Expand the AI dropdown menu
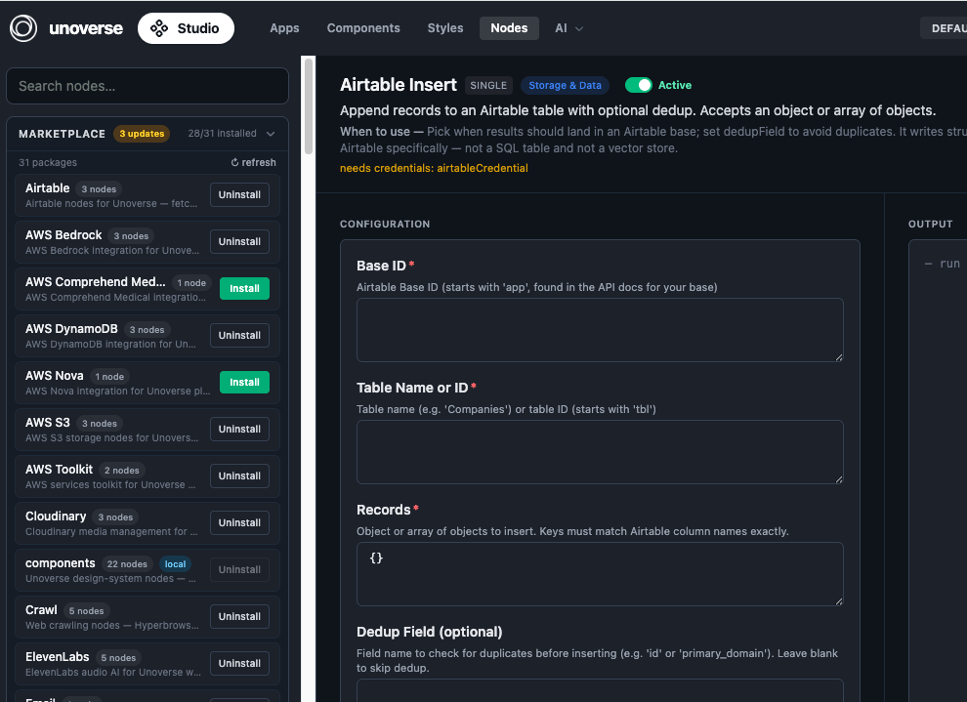The height and width of the screenshot is (702, 967). tap(568, 28)
